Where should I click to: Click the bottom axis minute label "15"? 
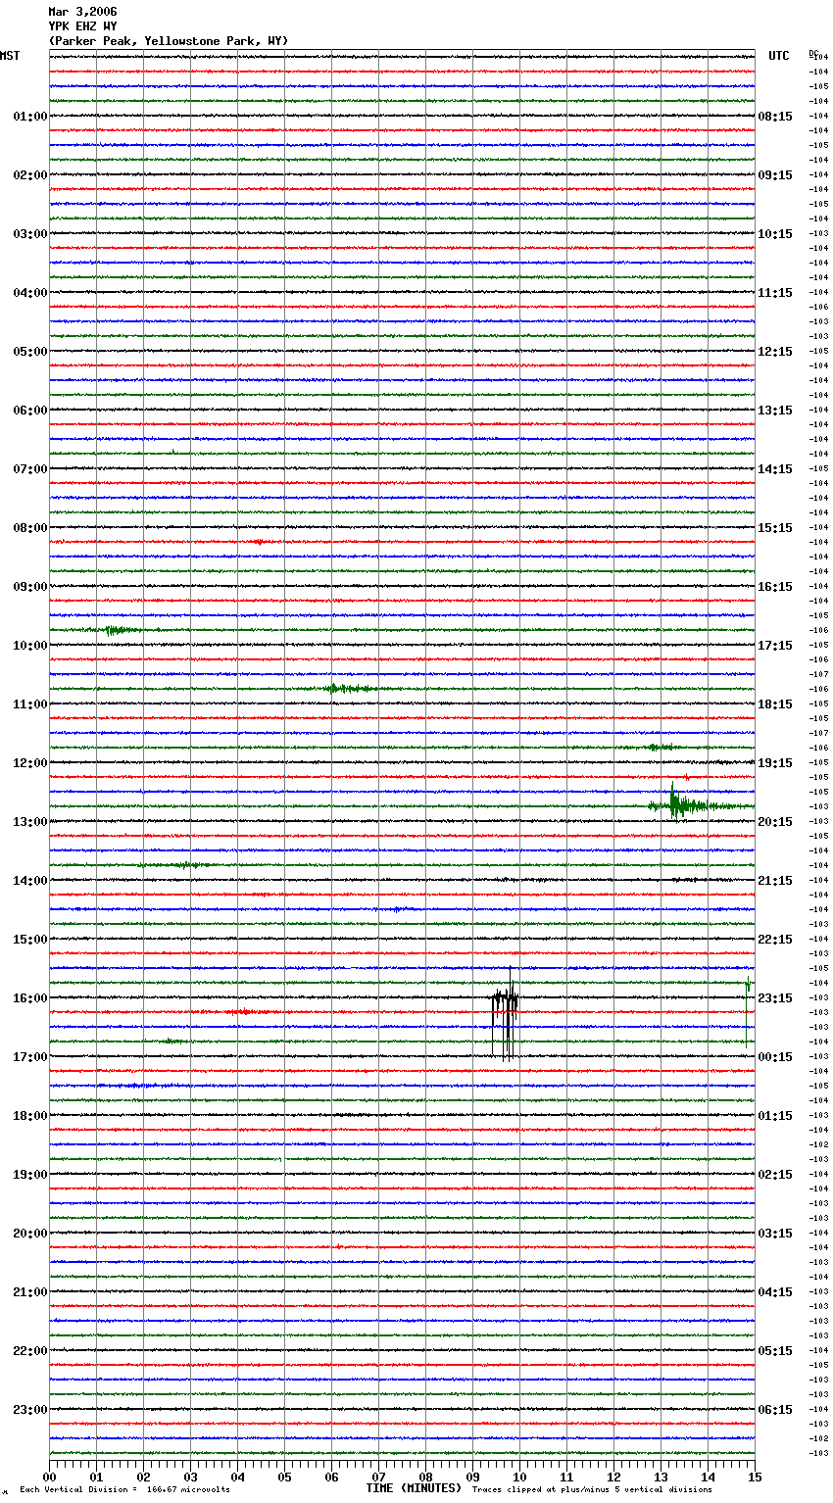[x=755, y=1477]
